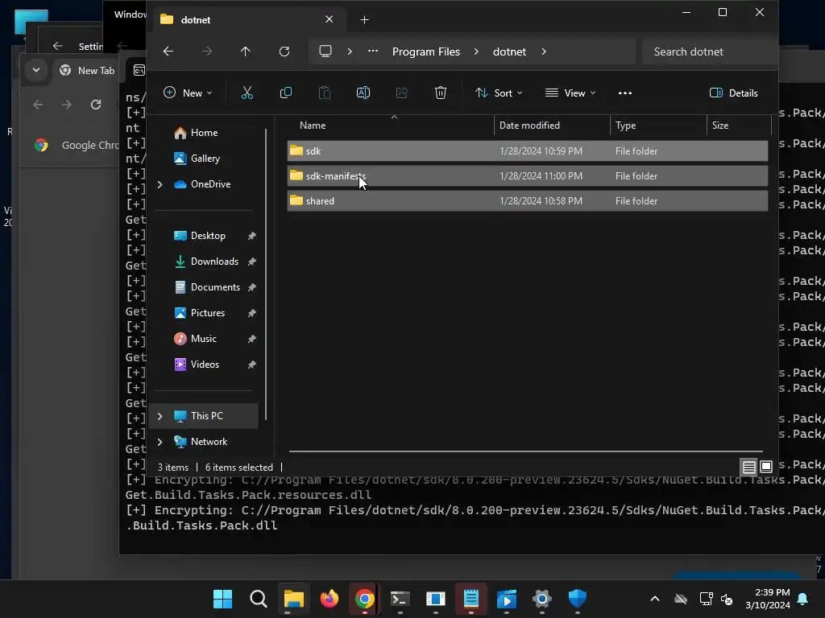Switch to details list view layout
Screen dimensions: 825x618
pos(748,467)
